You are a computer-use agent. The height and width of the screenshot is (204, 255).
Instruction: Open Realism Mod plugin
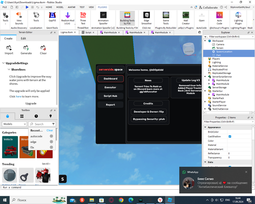tap(68, 18)
